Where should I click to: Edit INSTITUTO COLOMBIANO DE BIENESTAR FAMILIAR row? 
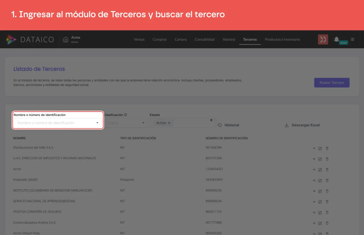pyautogui.click(x=320, y=191)
